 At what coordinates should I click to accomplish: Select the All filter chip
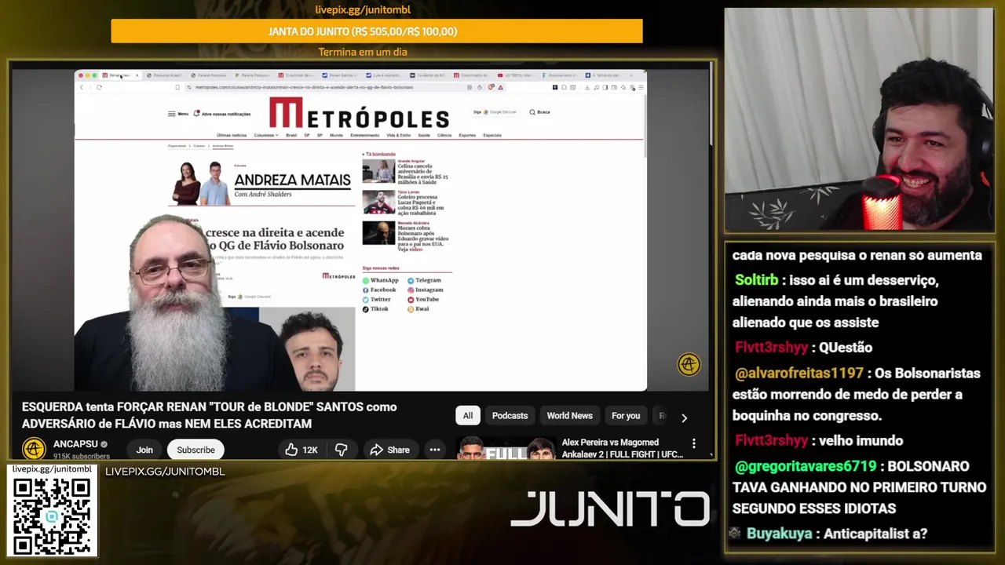tap(468, 416)
